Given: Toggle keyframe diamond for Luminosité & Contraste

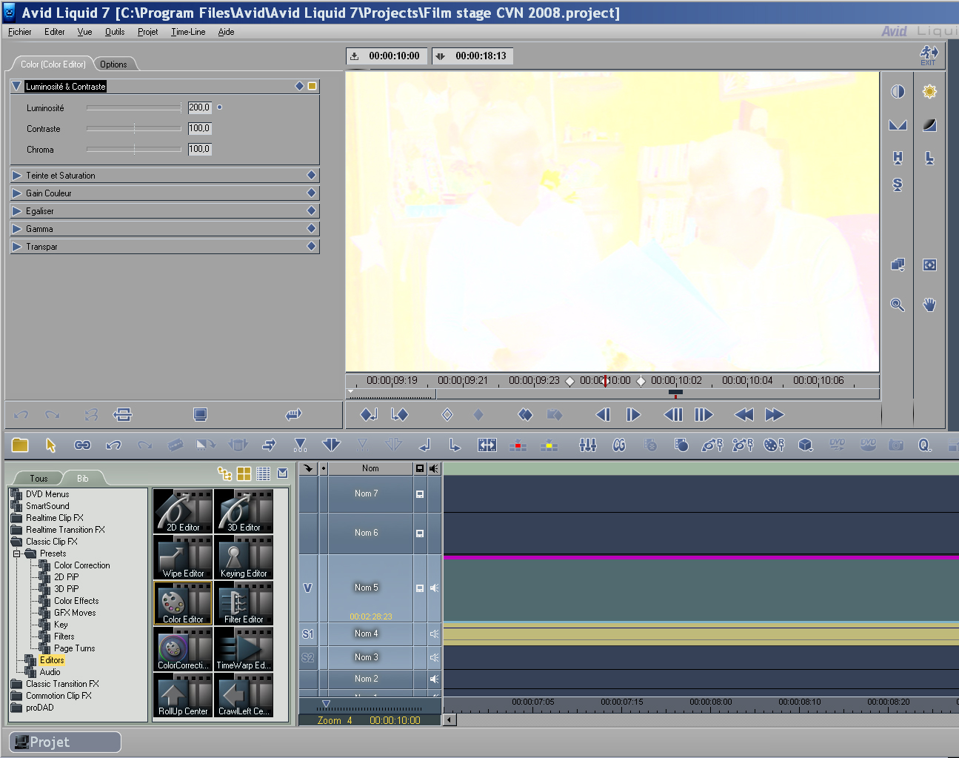Looking at the screenshot, I should (299, 86).
